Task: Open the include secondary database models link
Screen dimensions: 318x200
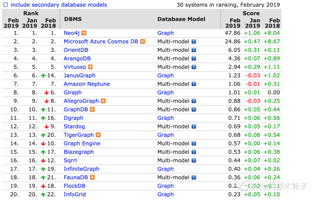Action: tap(59, 5)
